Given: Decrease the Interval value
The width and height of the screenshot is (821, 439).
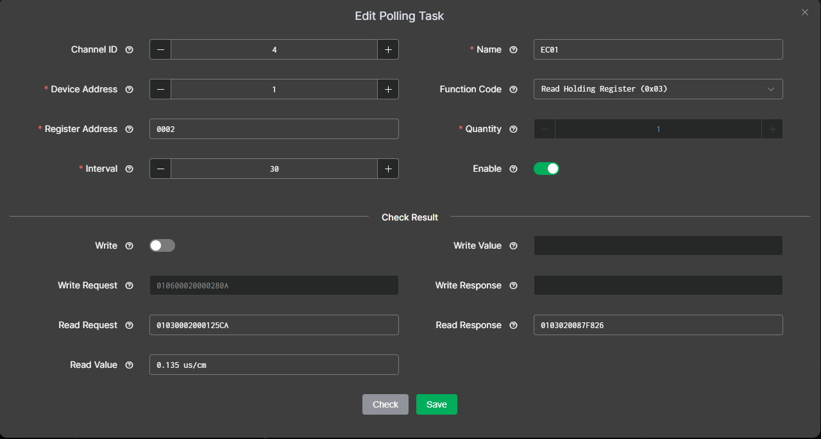Looking at the screenshot, I should [x=160, y=169].
